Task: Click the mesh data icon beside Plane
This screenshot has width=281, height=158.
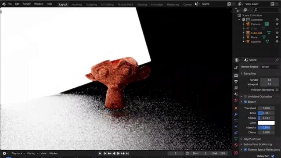Action: click(x=264, y=37)
